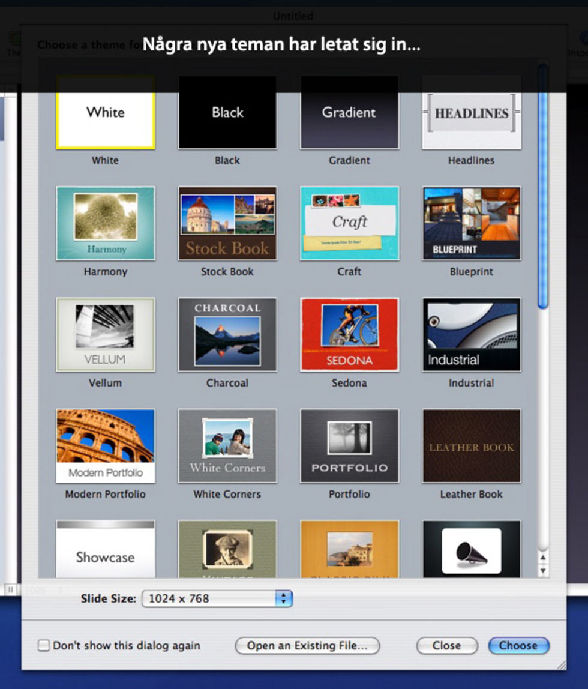The width and height of the screenshot is (588, 689).
Task: Open the Slide Size dropdown
Action: (217, 598)
